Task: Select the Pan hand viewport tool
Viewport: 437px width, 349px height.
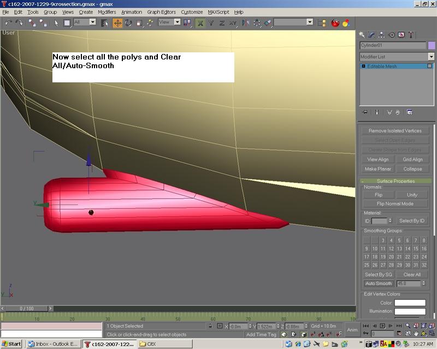Action: 416,333
